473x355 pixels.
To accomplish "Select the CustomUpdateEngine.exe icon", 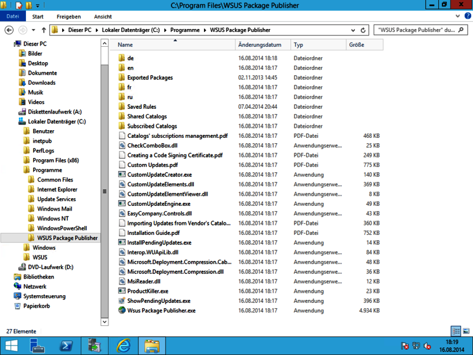I will click(122, 204).
